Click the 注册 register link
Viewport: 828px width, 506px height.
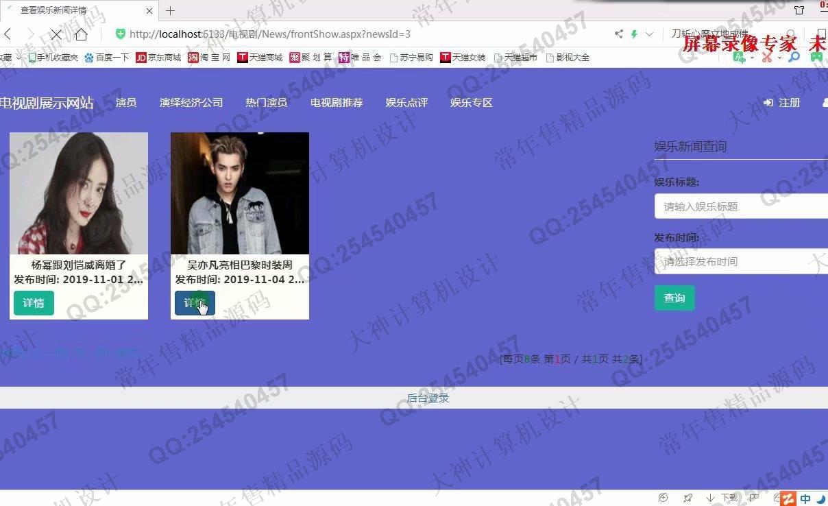(x=782, y=103)
